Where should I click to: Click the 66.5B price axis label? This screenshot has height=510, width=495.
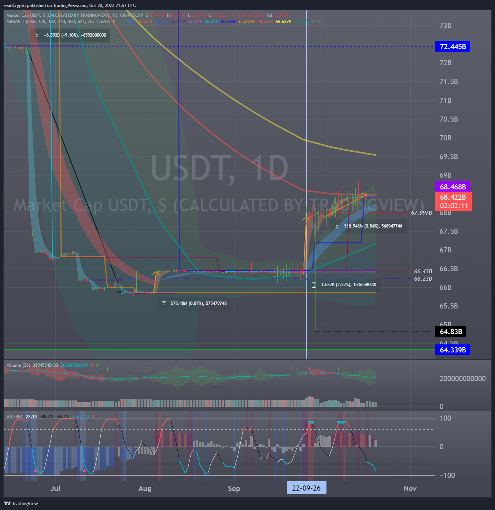(449, 269)
